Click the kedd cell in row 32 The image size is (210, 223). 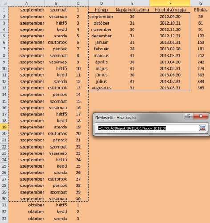pyautogui.click(x=56, y=211)
